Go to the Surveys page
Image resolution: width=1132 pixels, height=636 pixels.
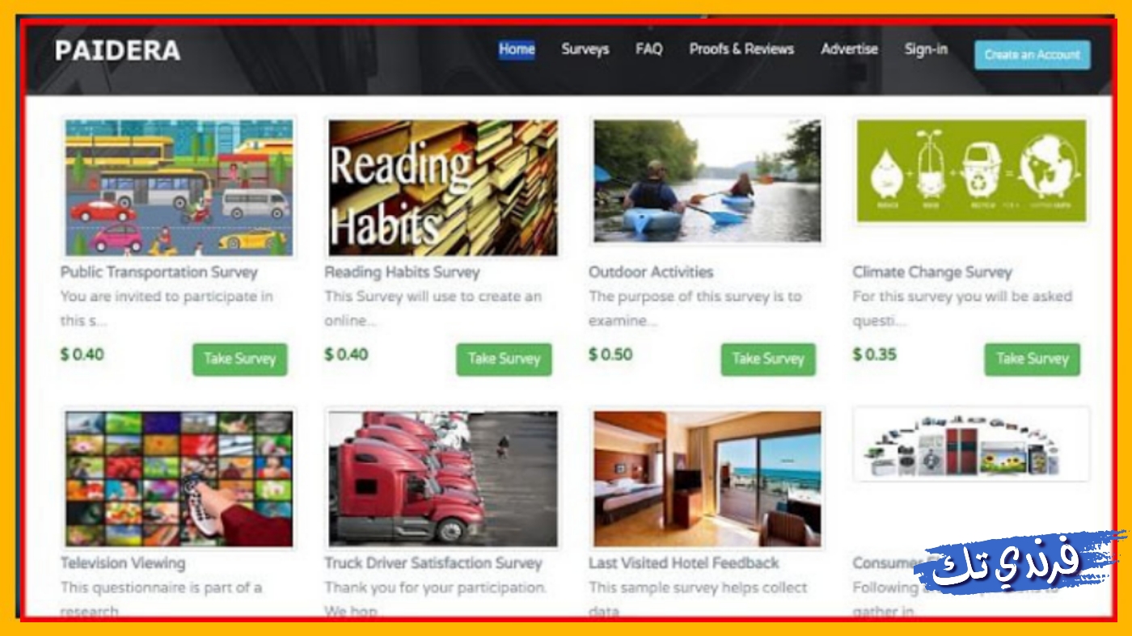(585, 49)
